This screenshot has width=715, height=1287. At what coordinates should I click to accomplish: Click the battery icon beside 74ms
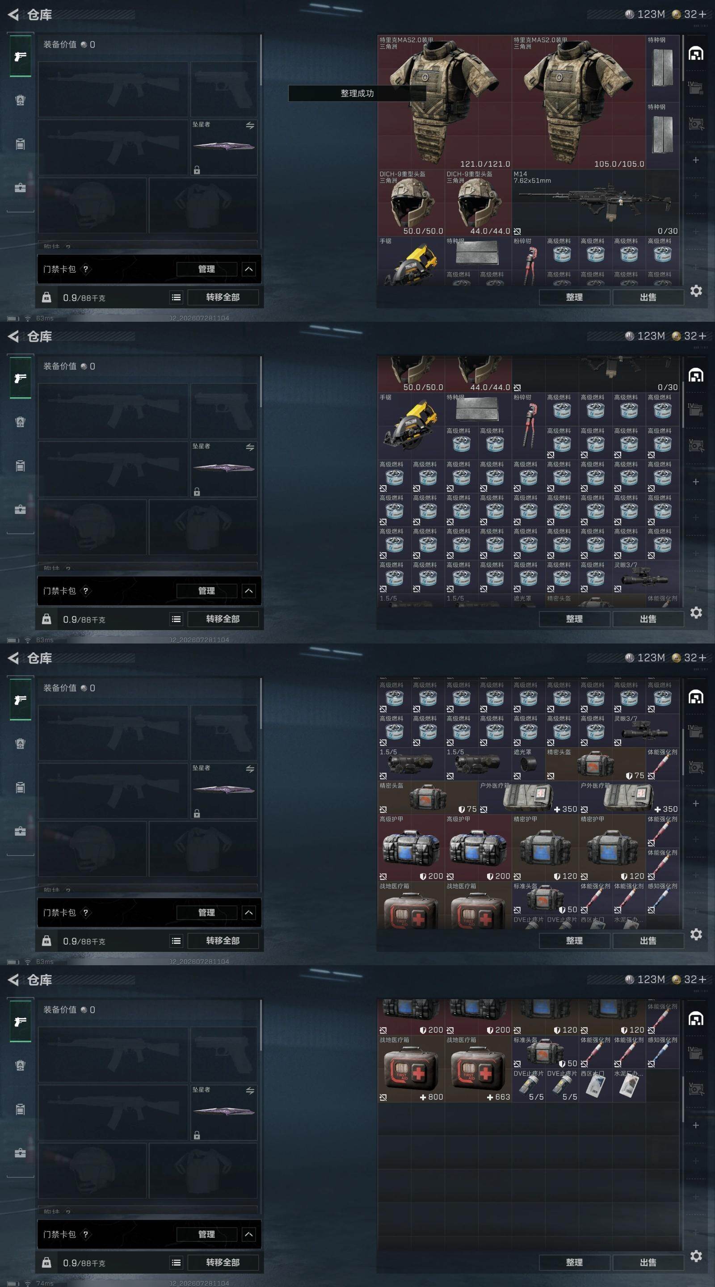pos(13,1283)
